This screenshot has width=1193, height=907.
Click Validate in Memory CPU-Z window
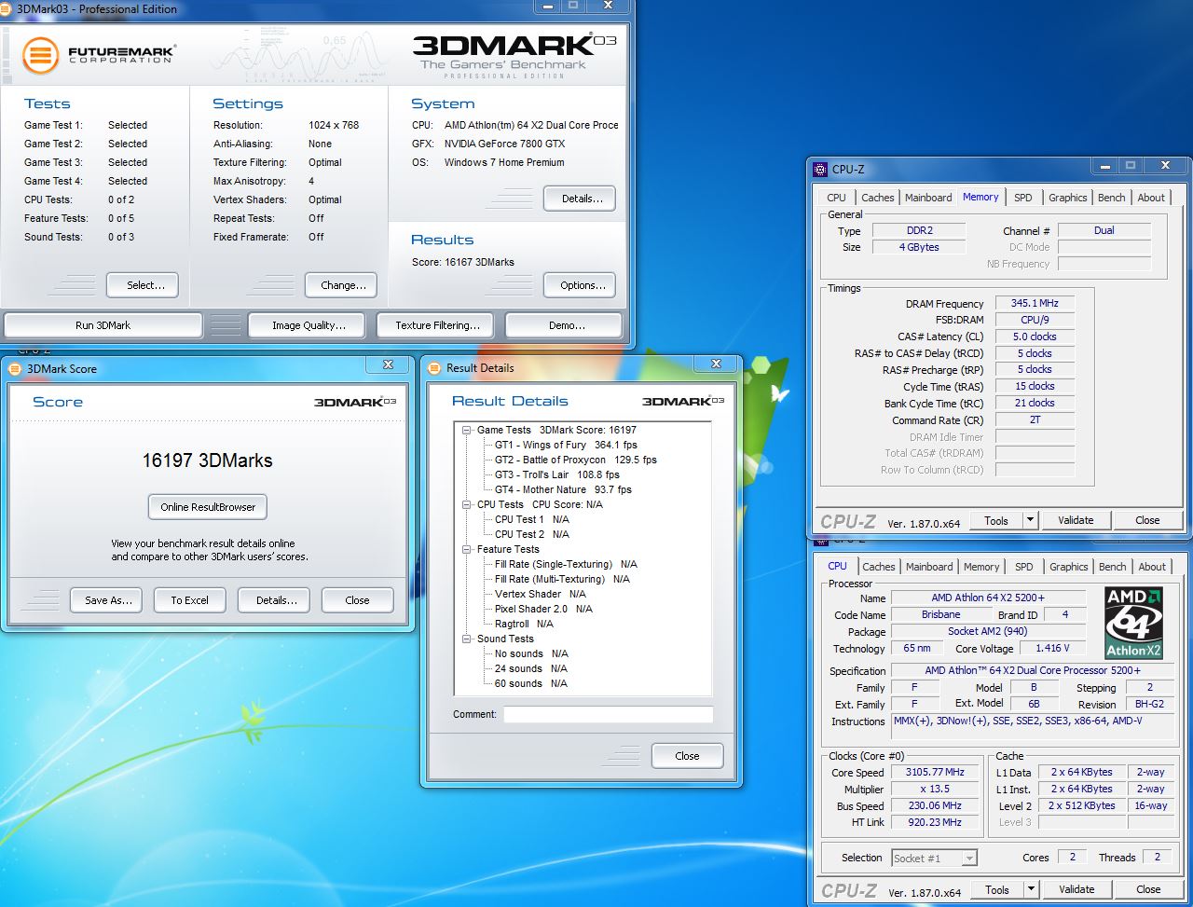[1076, 520]
